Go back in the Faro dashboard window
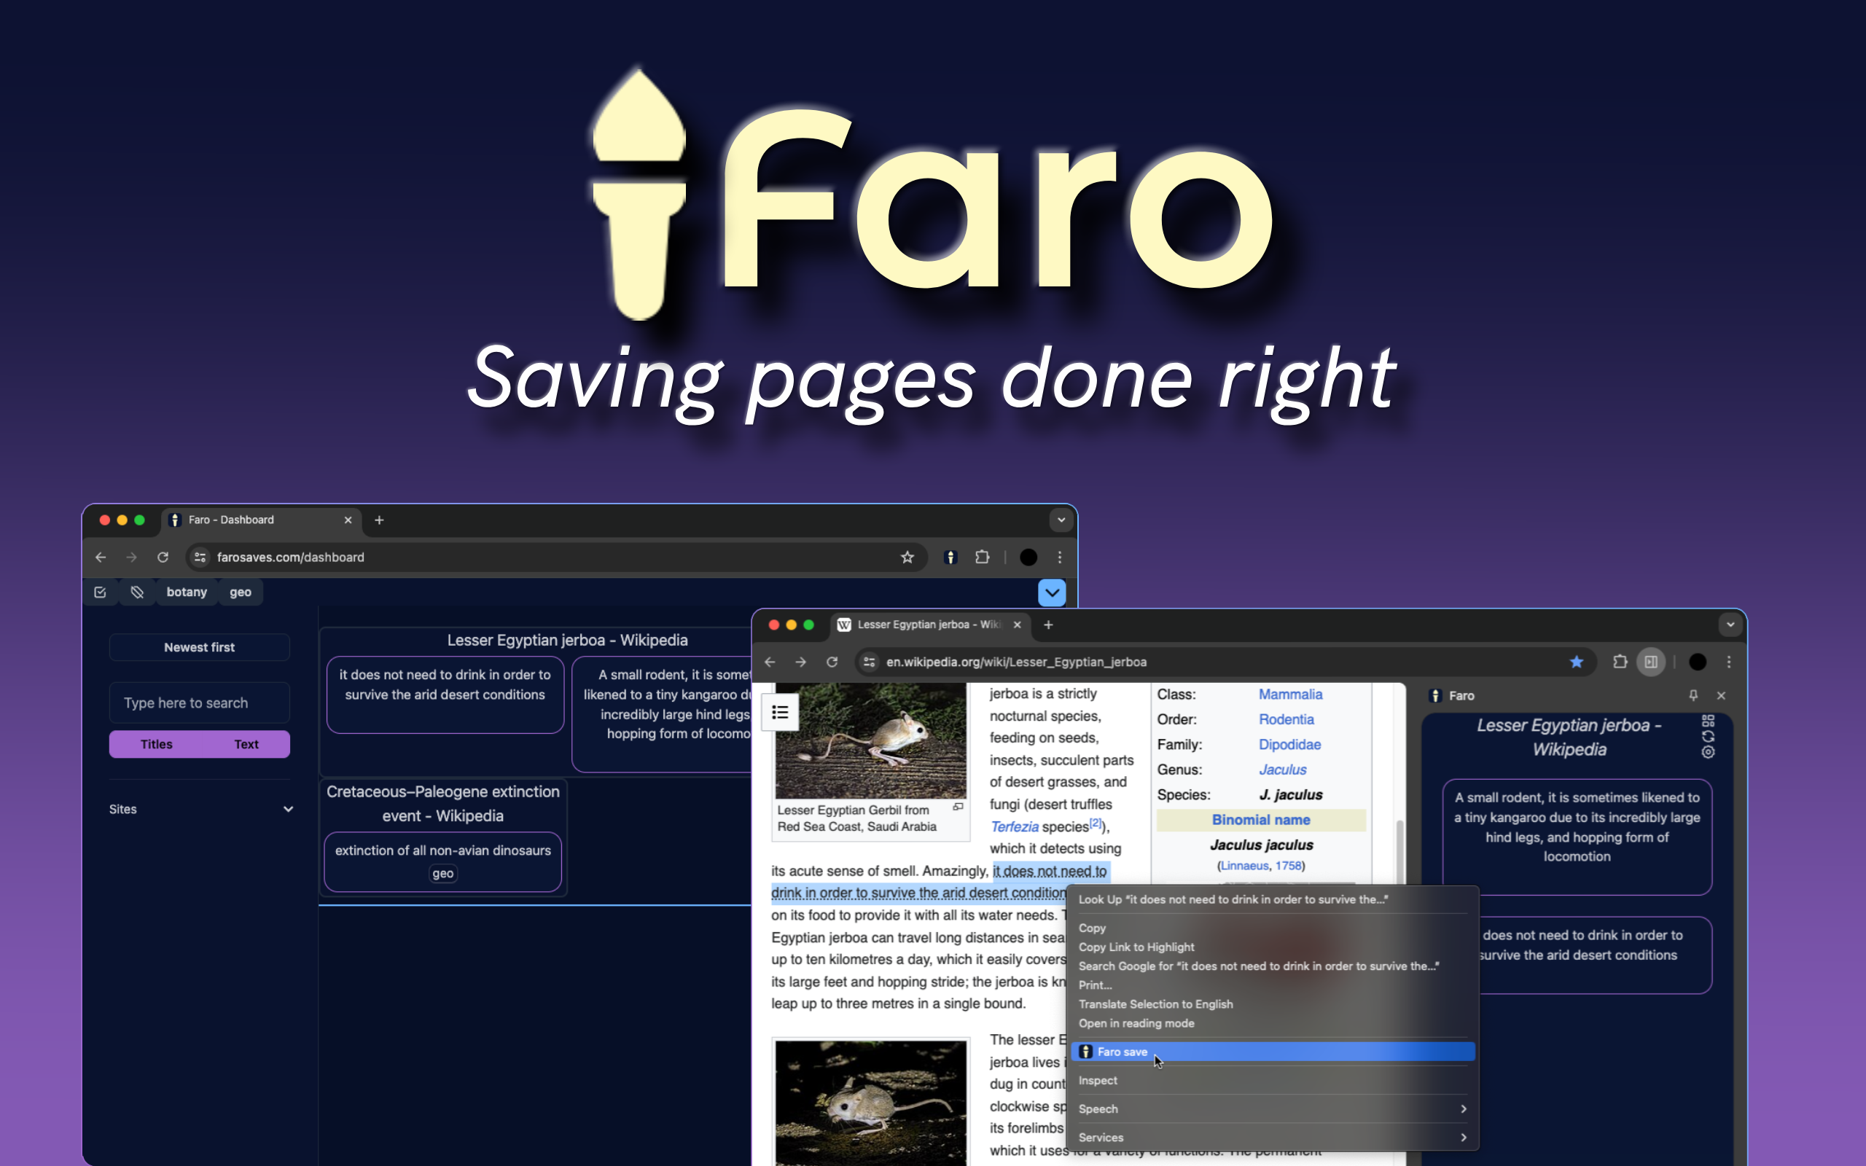The width and height of the screenshot is (1866, 1166). [101, 557]
